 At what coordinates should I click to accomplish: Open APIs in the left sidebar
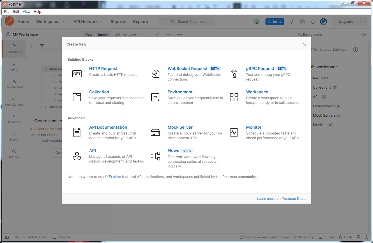pos(14,66)
